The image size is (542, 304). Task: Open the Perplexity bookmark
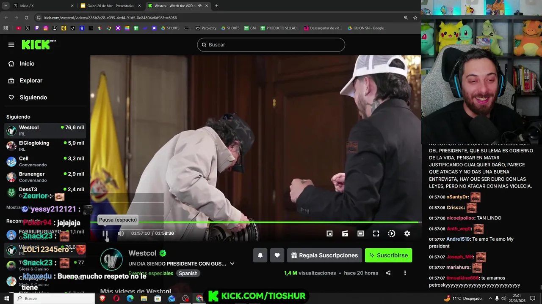[x=206, y=28]
